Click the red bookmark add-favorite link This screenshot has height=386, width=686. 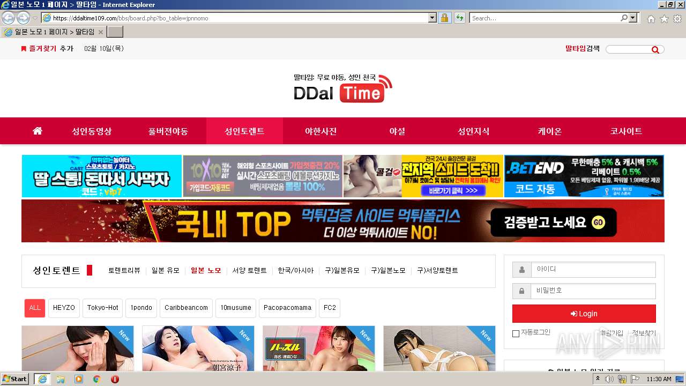(x=47, y=49)
